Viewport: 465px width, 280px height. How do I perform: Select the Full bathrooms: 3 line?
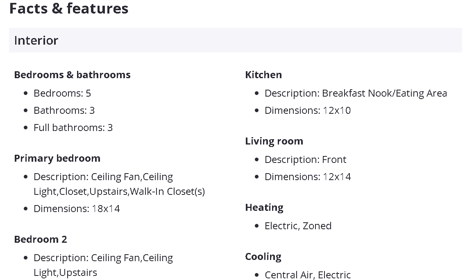click(73, 128)
